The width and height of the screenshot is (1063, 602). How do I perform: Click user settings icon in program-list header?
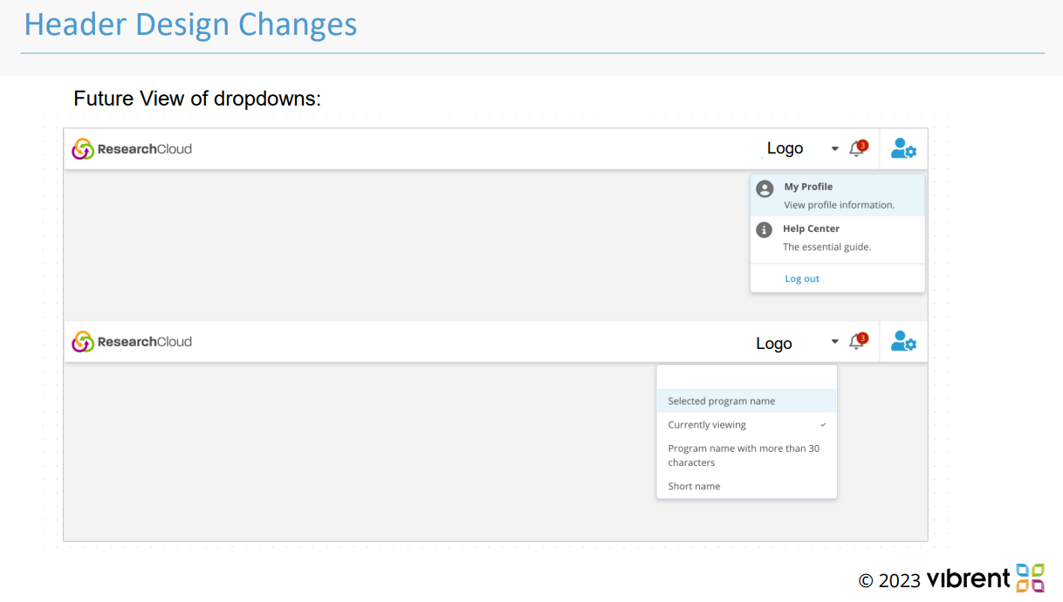click(x=903, y=342)
